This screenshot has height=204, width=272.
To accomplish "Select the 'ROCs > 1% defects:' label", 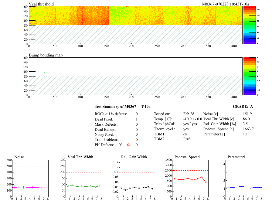I will point(111,114).
